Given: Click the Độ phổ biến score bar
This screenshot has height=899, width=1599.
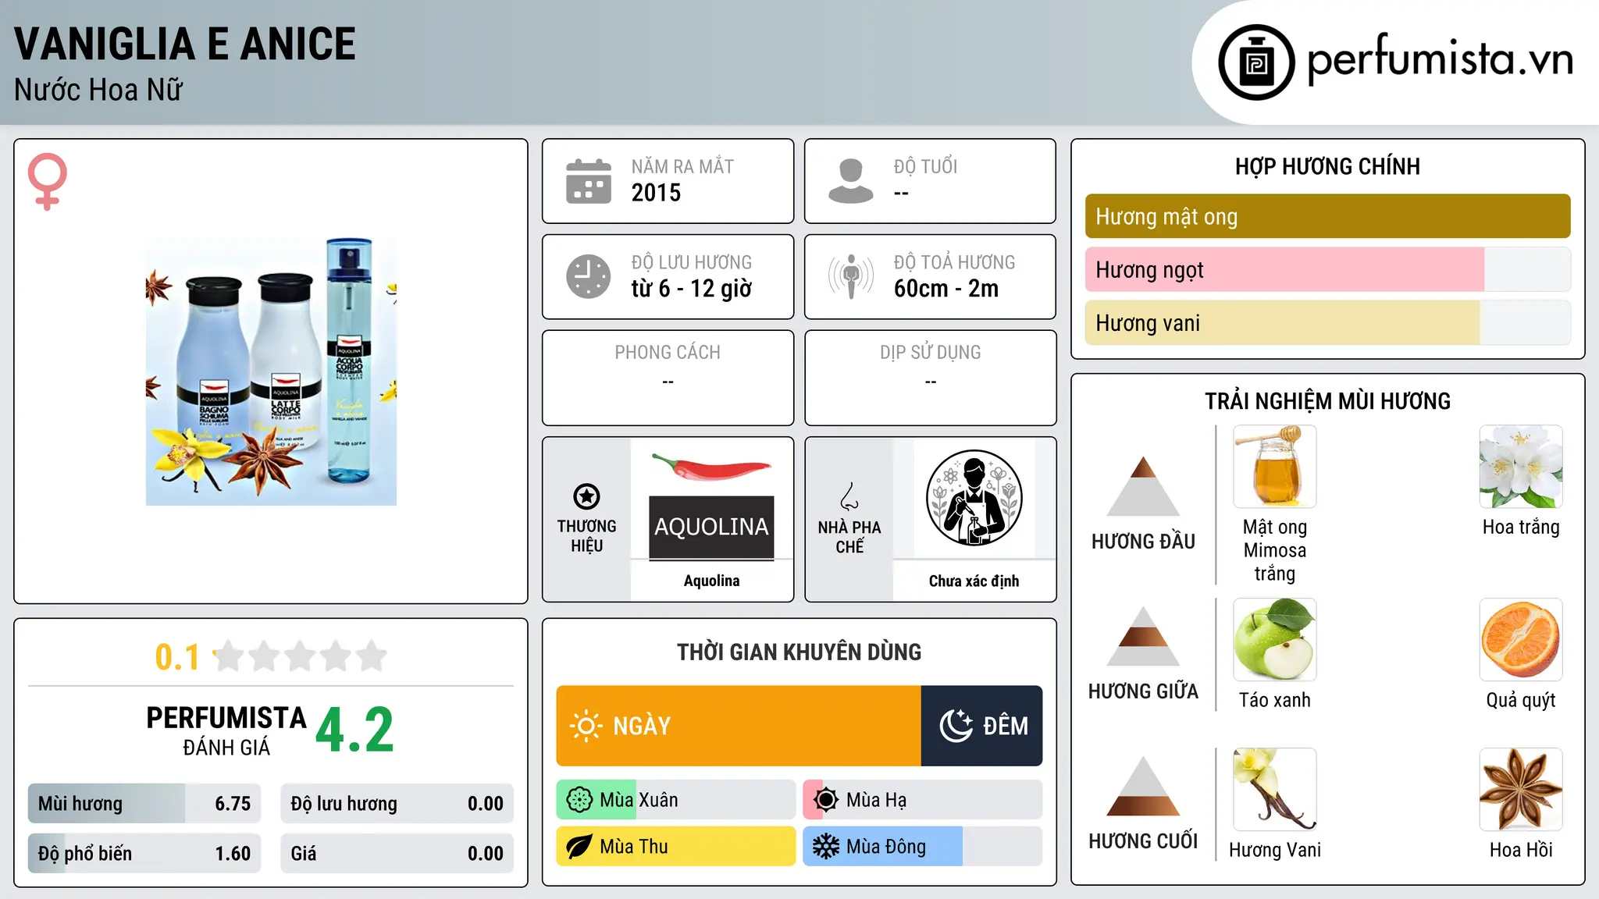Looking at the screenshot, I should [144, 853].
